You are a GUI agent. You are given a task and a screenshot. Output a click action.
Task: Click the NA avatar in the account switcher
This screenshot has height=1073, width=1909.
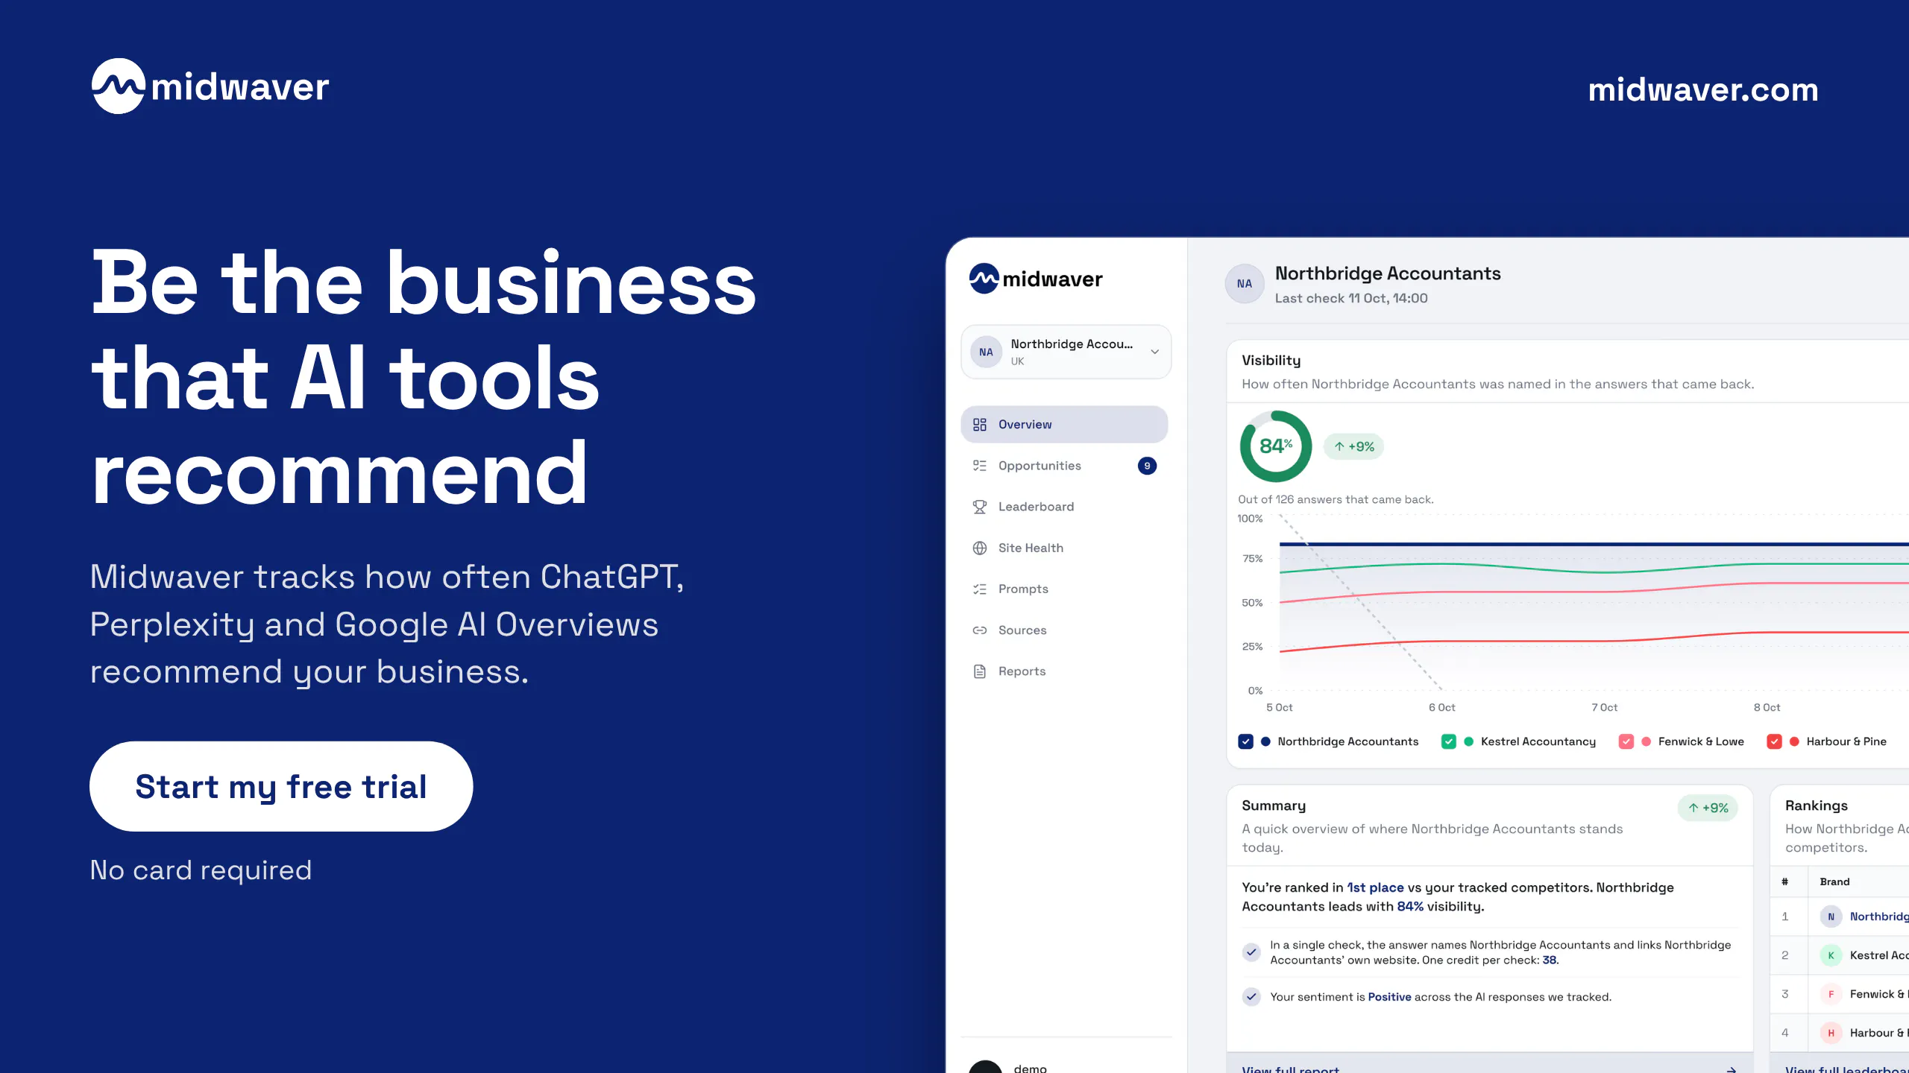[986, 352]
